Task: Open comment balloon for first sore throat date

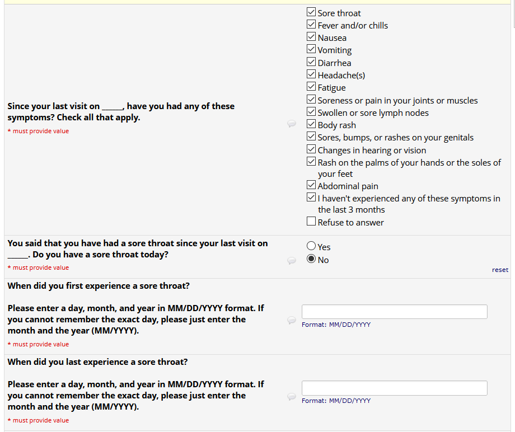Action: [x=292, y=320]
